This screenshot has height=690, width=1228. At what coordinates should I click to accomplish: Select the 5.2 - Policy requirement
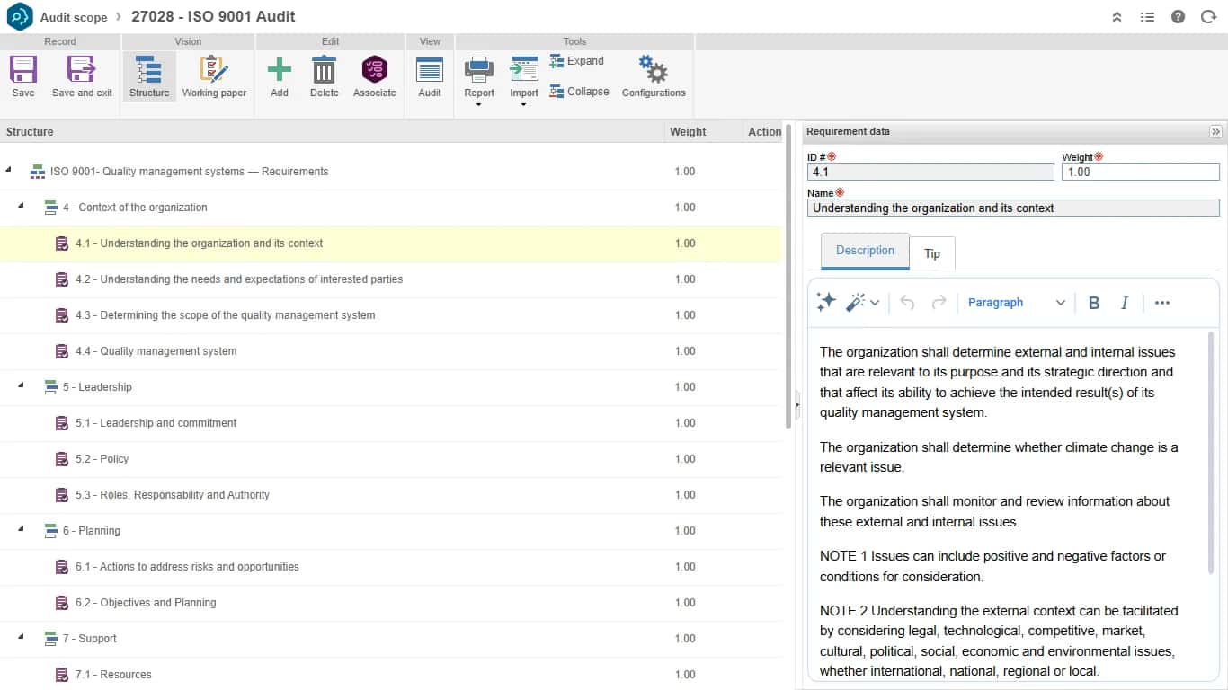[391, 459]
